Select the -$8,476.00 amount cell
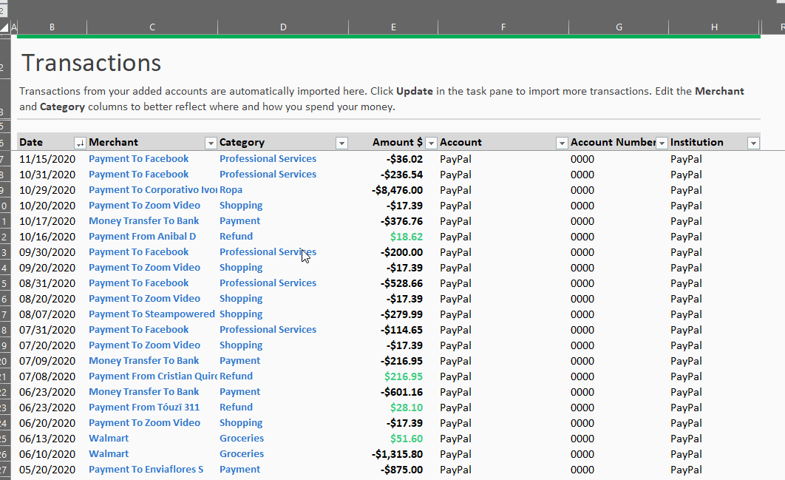785x480 pixels. pyautogui.click(x=397, y=190)
